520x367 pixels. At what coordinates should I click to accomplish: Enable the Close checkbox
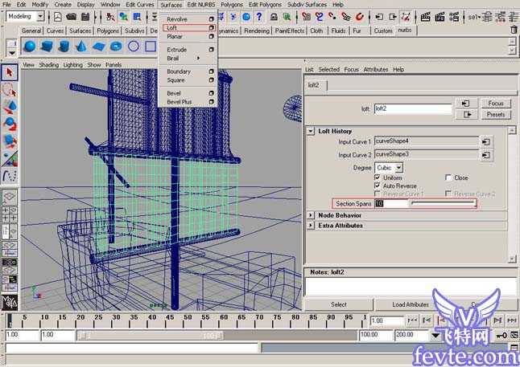pyautogui.click(x=448, y=177)
